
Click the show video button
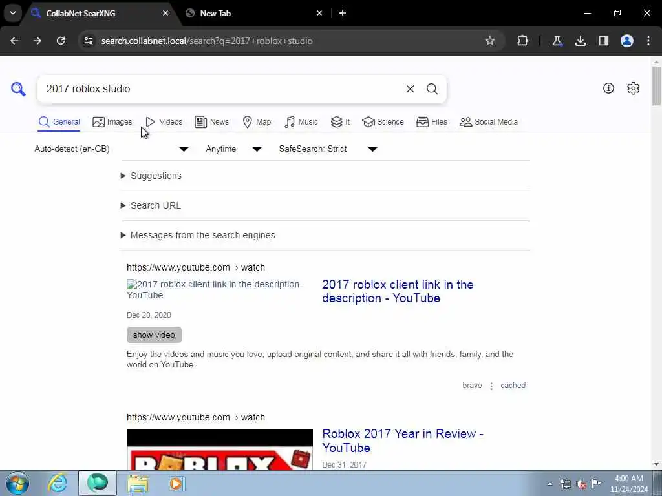[x=154, y=335]
